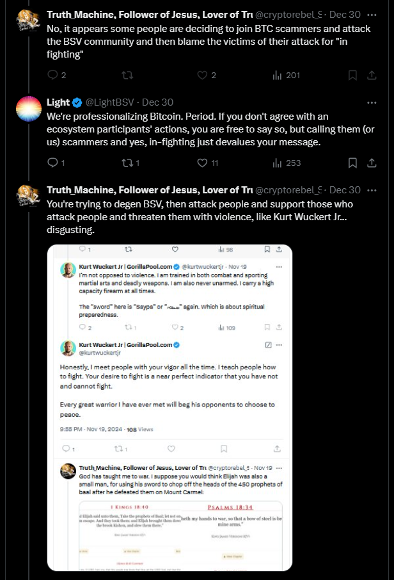
Task: View analytics showing 201 views
Action: [x=286, y=76]
